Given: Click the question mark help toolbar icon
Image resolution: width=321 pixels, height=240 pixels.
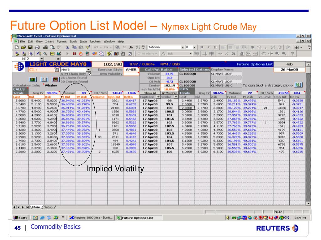Looking at the screenshot, I should (x=292, y=54).
